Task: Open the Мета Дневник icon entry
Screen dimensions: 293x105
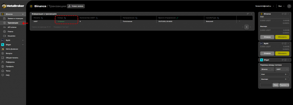Action: point(3,49)
